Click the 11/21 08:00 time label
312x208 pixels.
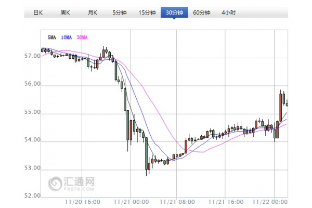coord(177,202)
